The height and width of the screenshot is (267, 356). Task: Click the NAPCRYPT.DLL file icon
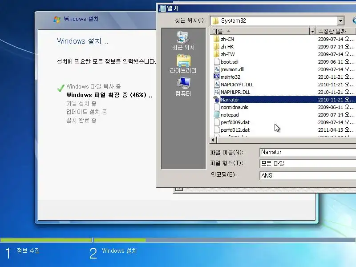(x=217, y=85)
